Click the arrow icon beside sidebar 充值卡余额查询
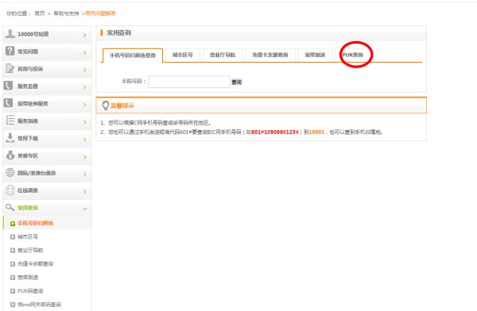Image resolution: width=477 pixels, height=311 pixels. [13, 264]
